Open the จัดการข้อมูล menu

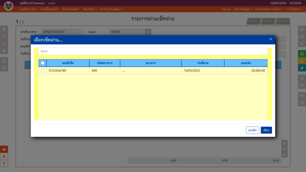[243, 9]
